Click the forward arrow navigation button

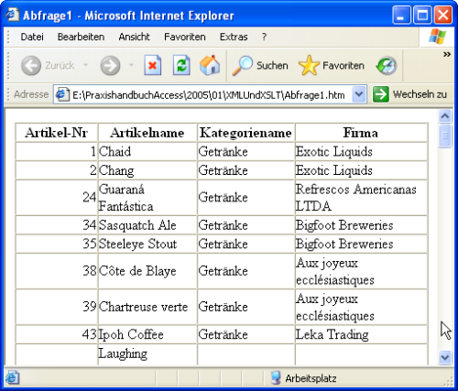[110, 65]
